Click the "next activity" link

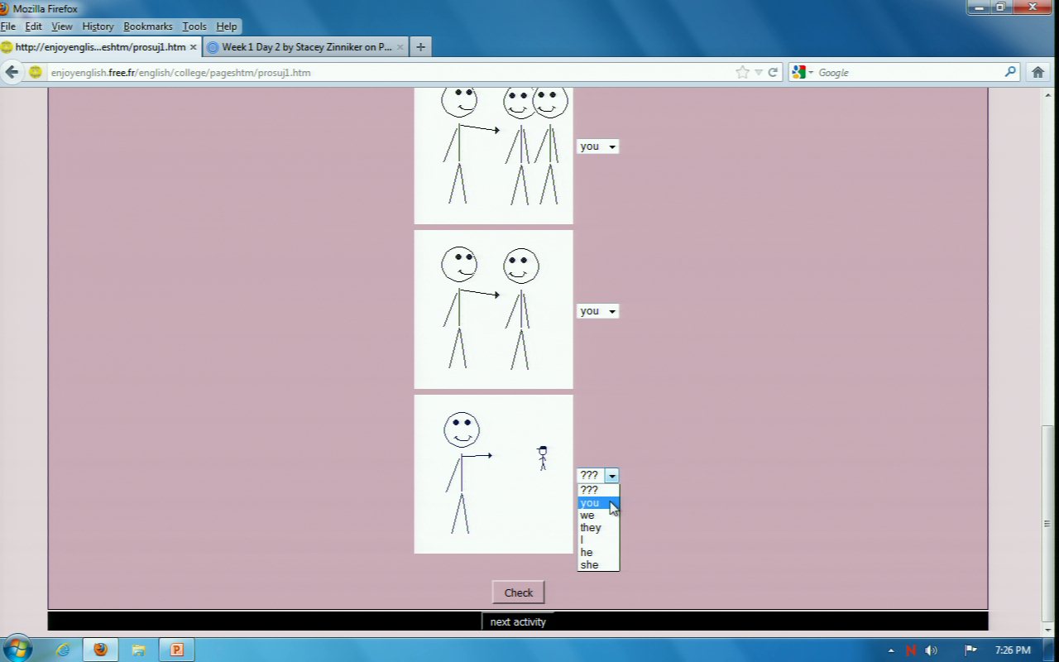pos(518,622)
